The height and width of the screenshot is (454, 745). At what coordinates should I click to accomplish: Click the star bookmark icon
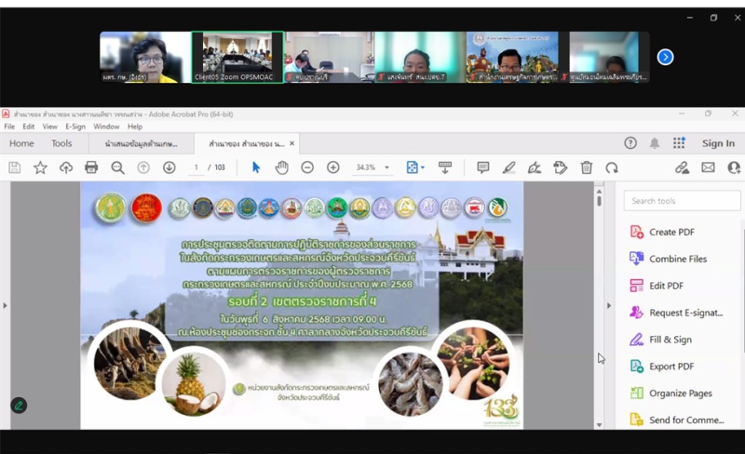pyautogui.click(x=40, y=167)
